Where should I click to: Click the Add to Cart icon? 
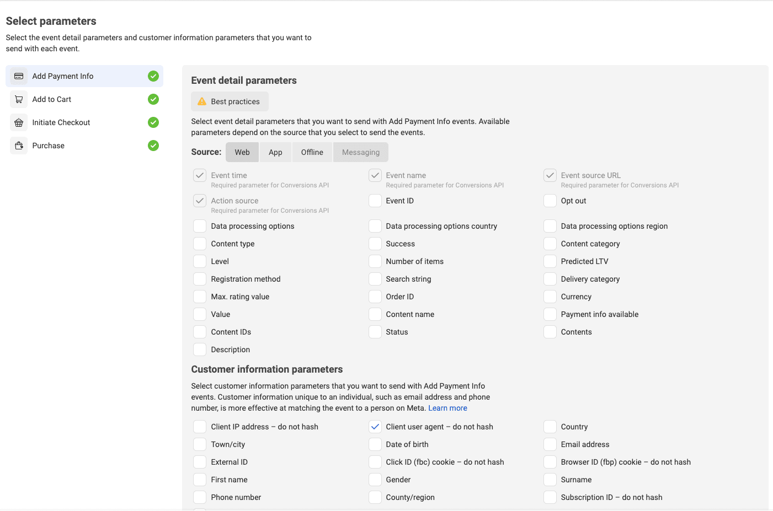(x=19, y=99)
